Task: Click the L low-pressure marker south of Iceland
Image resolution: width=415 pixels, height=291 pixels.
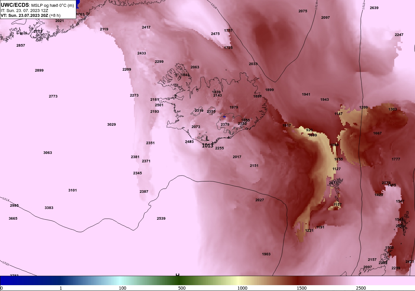Action: (x=207, y=139)
